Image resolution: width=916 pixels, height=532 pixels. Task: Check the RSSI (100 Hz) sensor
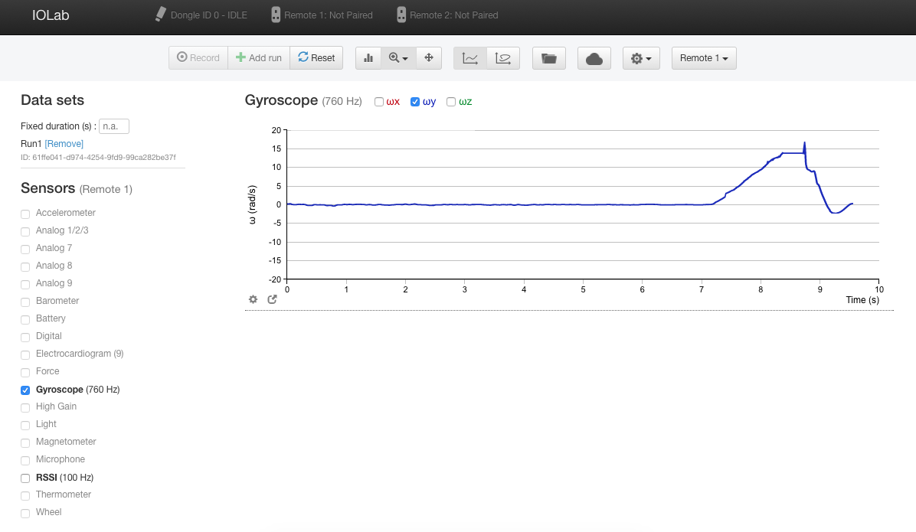point(25,478)
